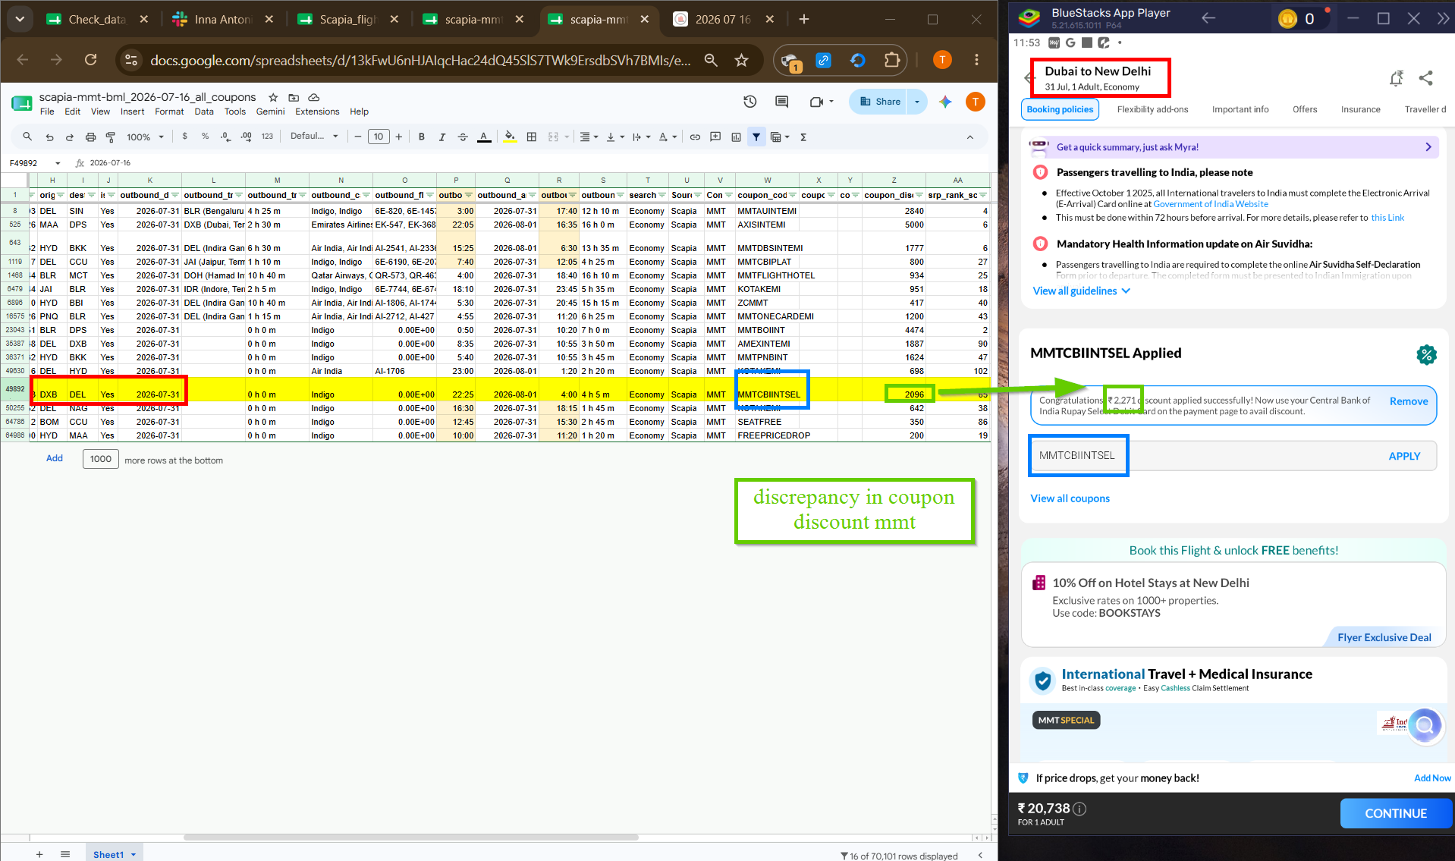The image size is (1455, 861).
Task: Click the Share button
Action: click(880, 102)
